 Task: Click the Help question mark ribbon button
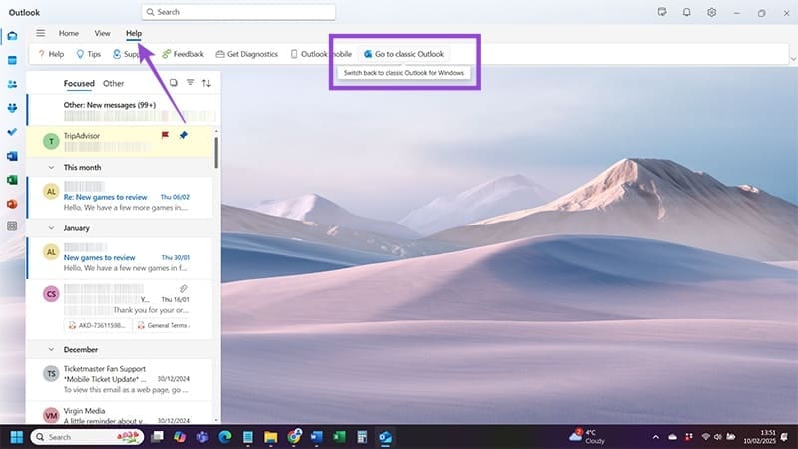[x=51, y=54]
